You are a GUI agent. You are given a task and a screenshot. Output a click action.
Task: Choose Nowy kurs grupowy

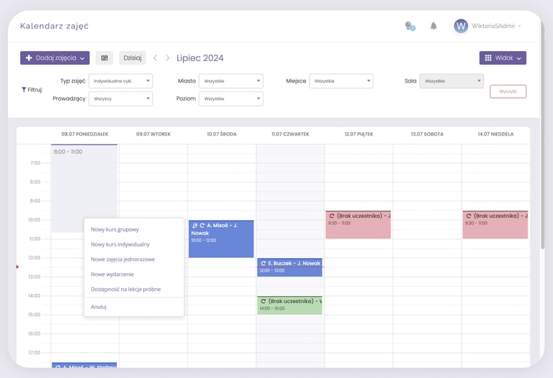coord(115,229)
